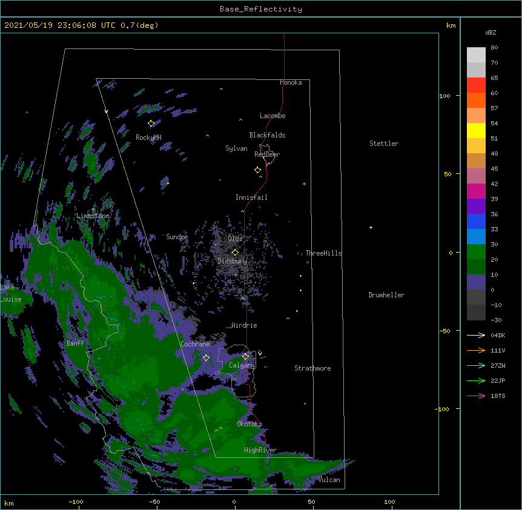Viewport: 522px width, 510px height.
Task: Select the yellow station marker at Calgary
Action: click(x=245, y=357)
